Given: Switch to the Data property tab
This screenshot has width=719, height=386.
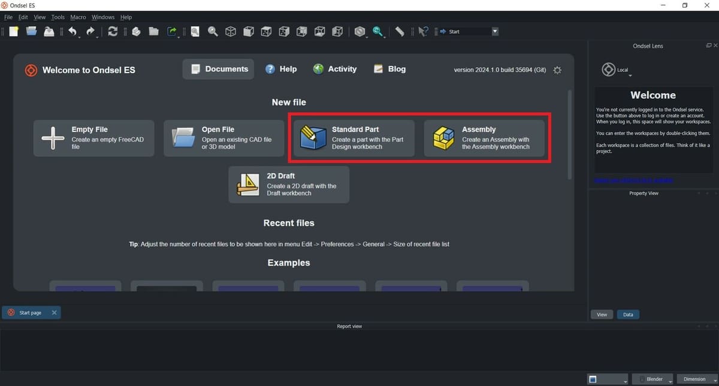Looking at the screenshot, I should pyautogui.click(x=628, y=314).
